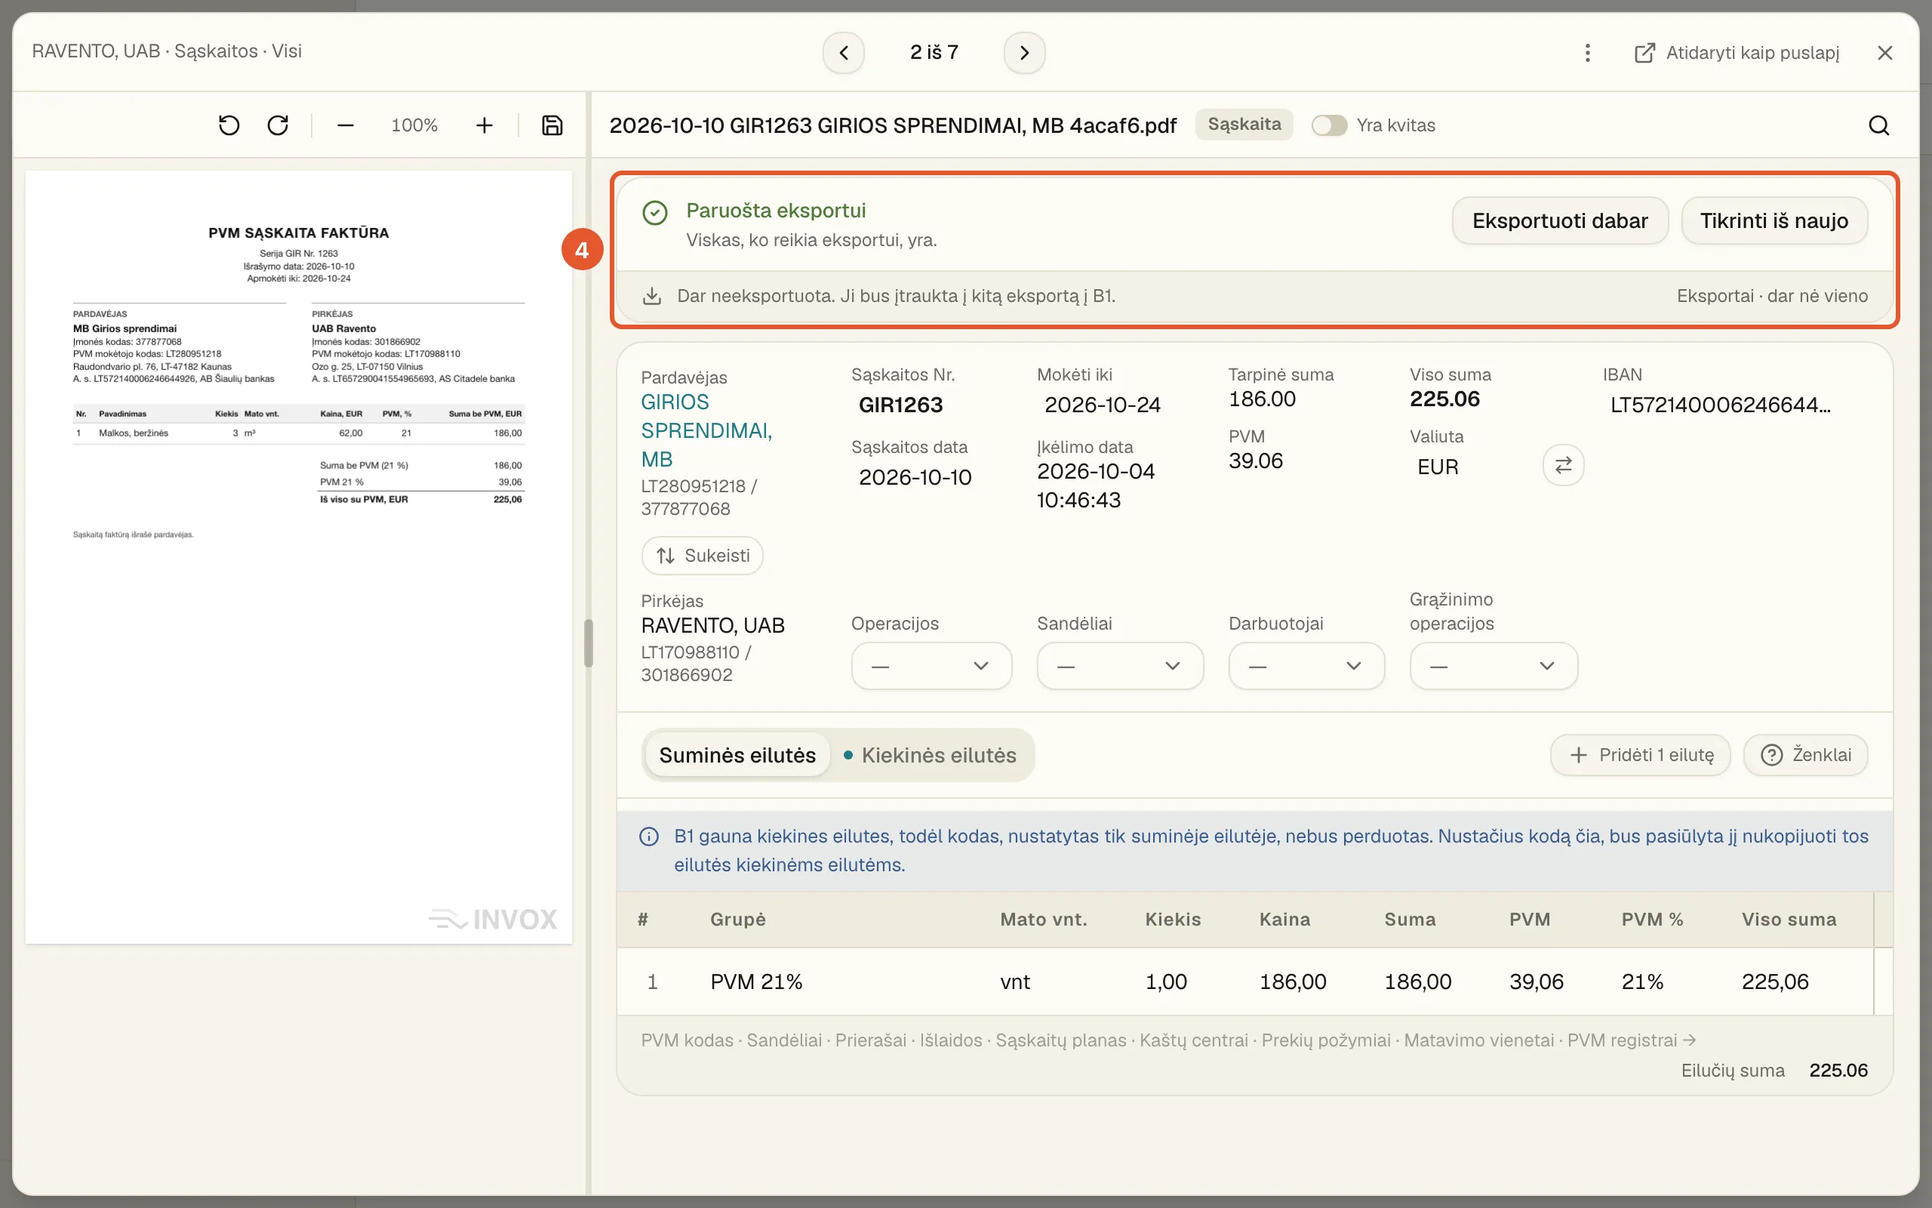Click 'Eksportai · dar nė vieno' text
This screenshot has height=1208, width=1932.
pos(1771,297)
